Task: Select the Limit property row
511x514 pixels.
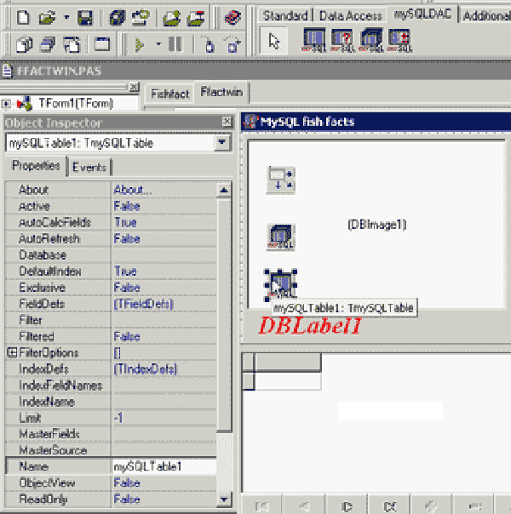Action: [x=111, y=418]
